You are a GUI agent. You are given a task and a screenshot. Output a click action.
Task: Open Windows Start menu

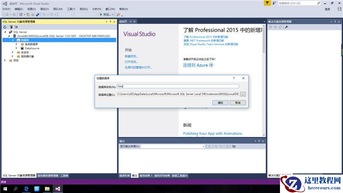click(5, 189)
